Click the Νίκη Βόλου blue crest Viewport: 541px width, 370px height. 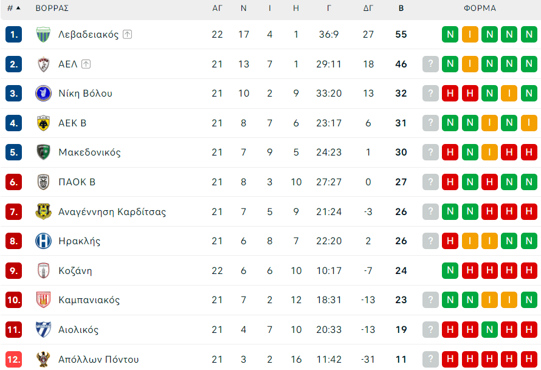pos(44,94)
